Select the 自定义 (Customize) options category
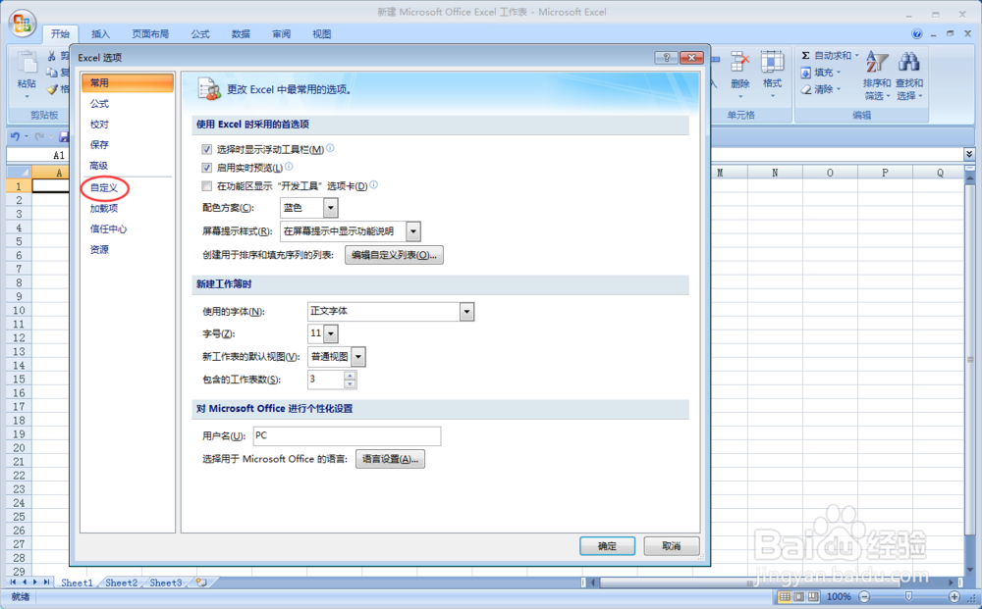982x609 pixels. (104, 187)
